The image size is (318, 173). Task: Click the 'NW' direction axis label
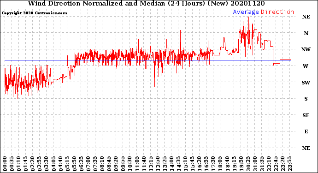306,49
